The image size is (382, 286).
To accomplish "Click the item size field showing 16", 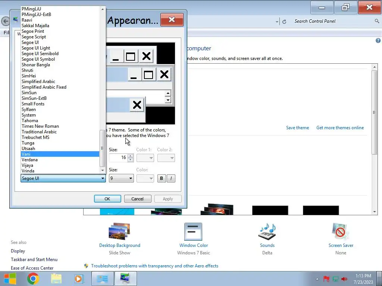I will pyautogui.click(x=118, y=158).
